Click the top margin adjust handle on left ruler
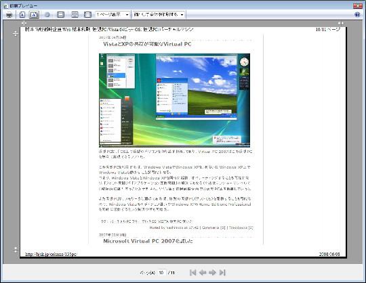 (16, 34)
